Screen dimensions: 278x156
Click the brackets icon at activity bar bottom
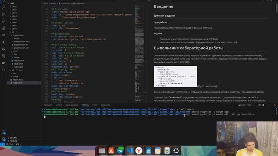click(3, 70)
